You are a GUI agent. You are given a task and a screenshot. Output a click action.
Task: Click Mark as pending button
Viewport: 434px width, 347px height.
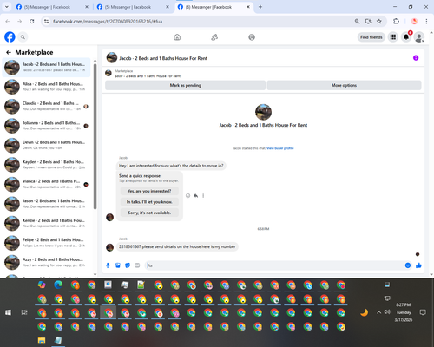click(185, 85)
